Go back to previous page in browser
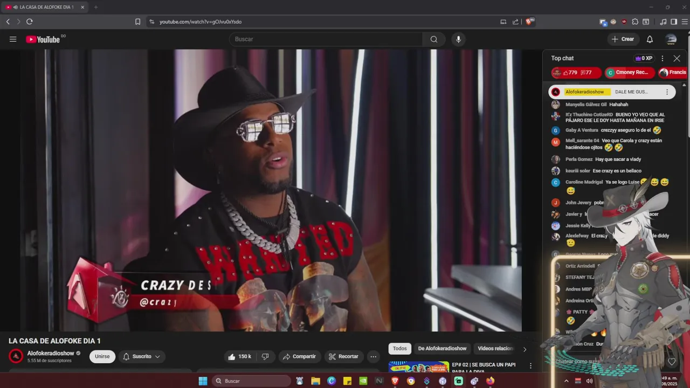 coord(8,22)
